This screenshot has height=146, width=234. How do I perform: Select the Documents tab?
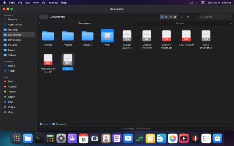pos(84,23)
